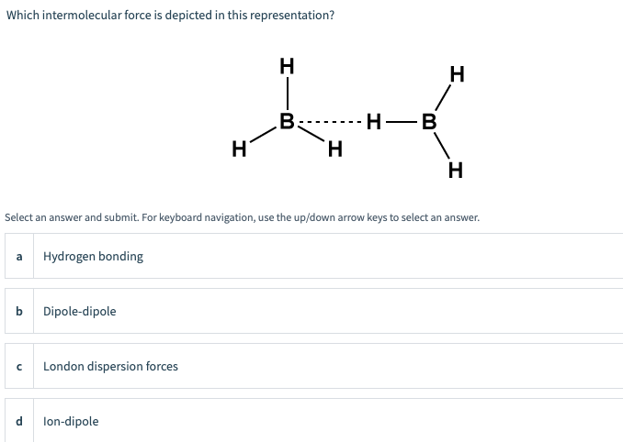Screen dimensions: 623x442
Task: Click the hydrogen atop the left boron
Action: (x=287, y=65)
